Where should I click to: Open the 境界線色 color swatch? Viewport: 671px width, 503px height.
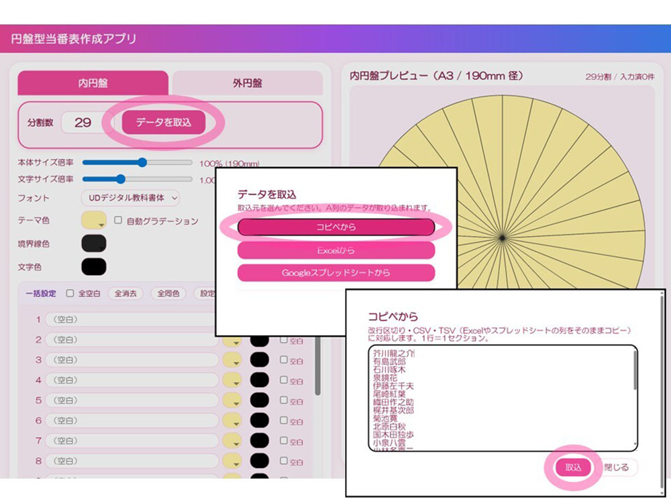[x=94, y=243]
